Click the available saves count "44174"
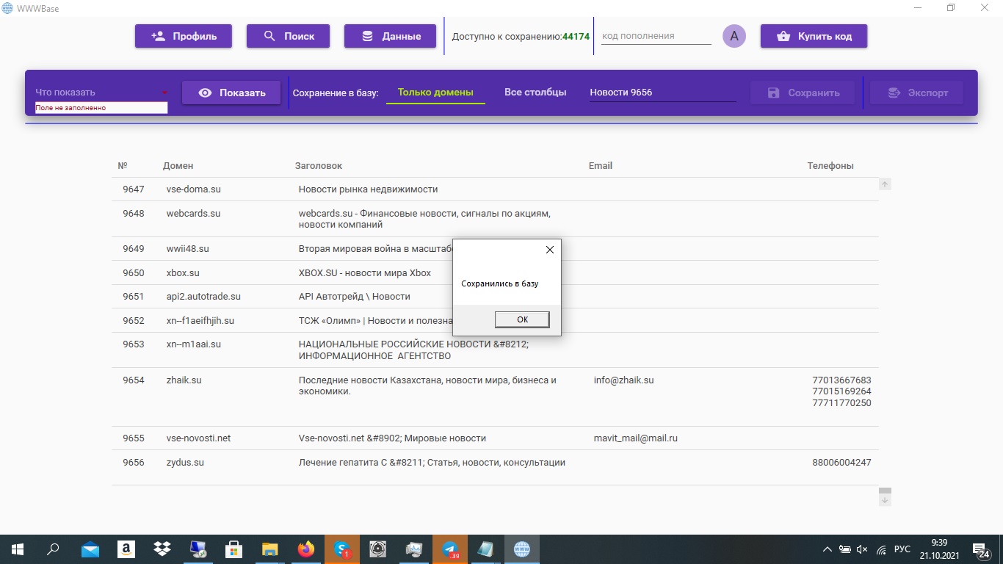Image resolution: width=1003 pixels, height=564 pixels. pos(576,36)
